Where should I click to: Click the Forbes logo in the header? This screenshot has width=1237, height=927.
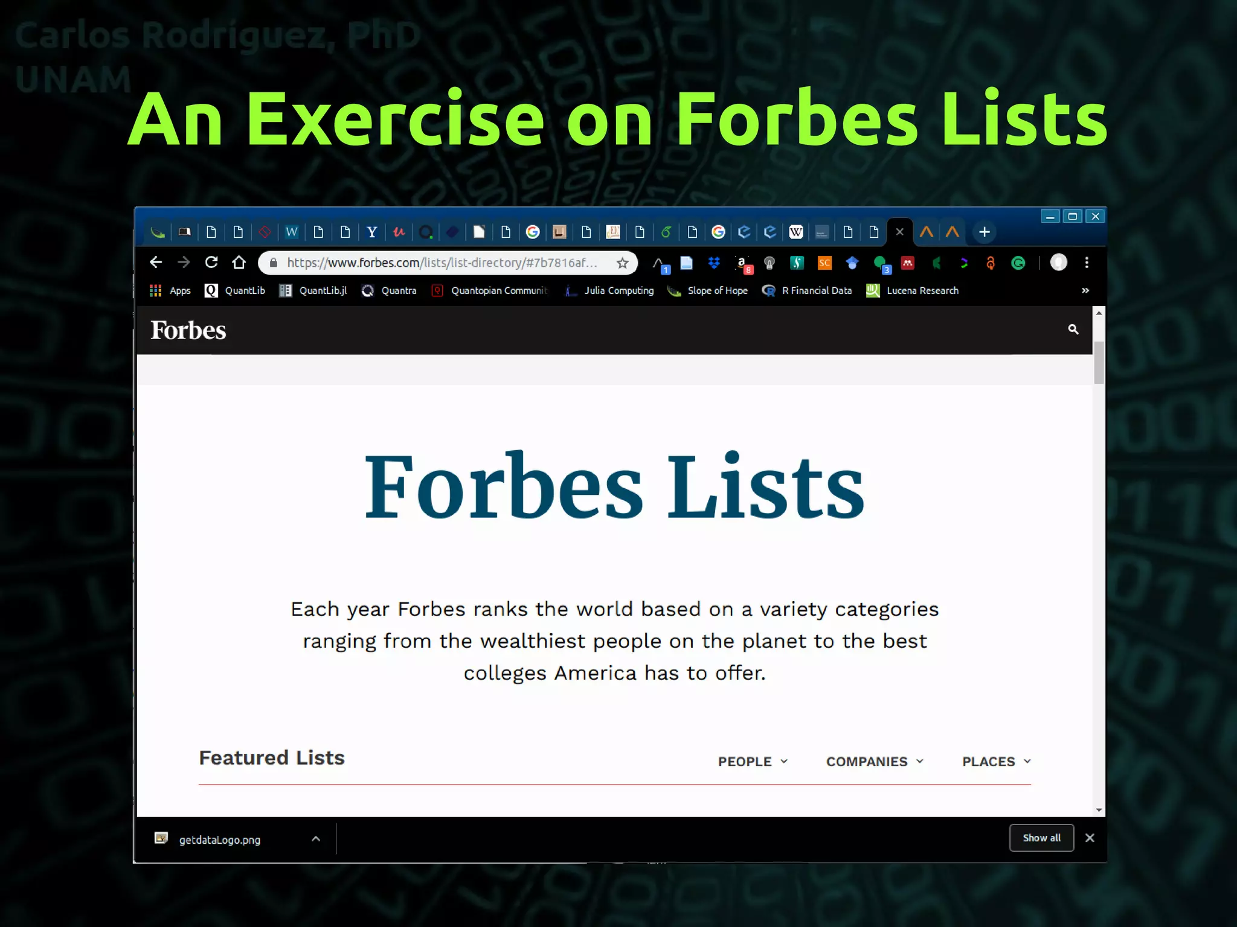(x=188, y=330)
